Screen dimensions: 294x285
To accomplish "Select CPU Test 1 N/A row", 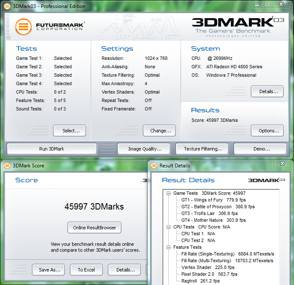I will tap(198, 234).
